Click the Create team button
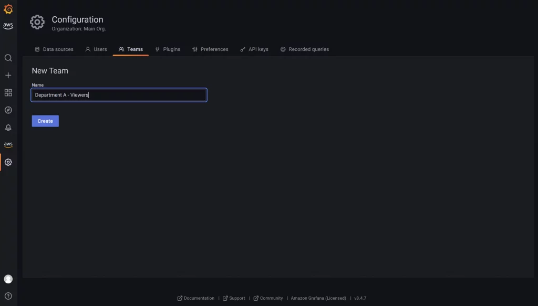Screen dimensions: 538x306 45,121
